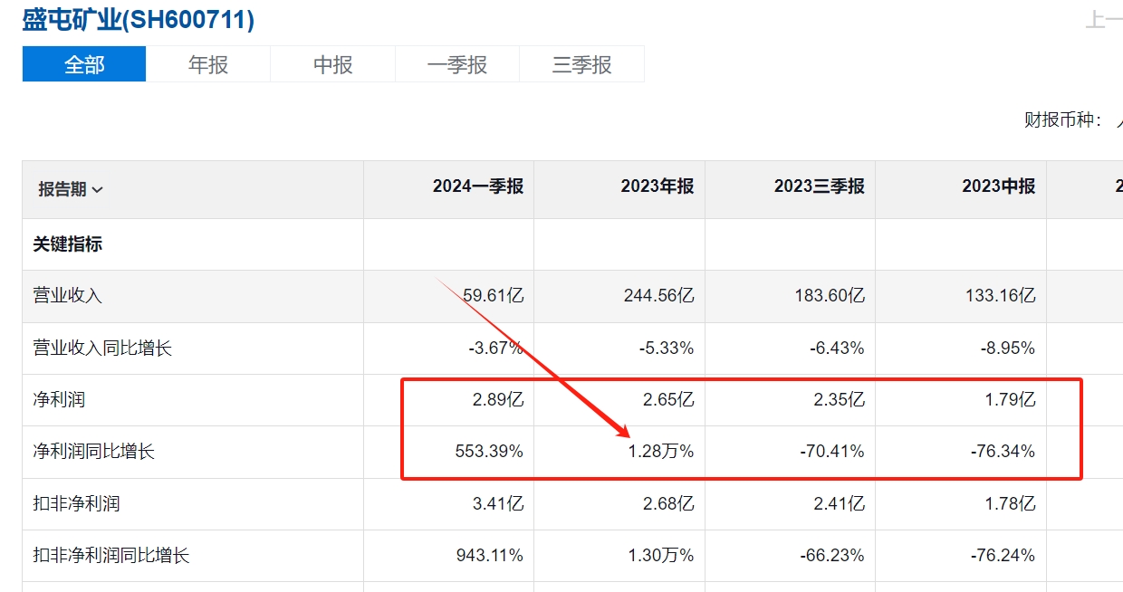View the 三季报 tab
This screenshot has width=1123, height=592.
point(581,64)
